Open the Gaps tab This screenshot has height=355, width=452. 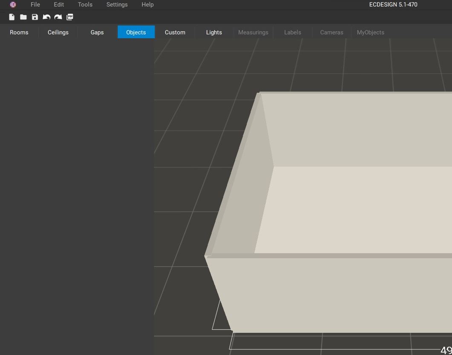click(x=97, y=32)
